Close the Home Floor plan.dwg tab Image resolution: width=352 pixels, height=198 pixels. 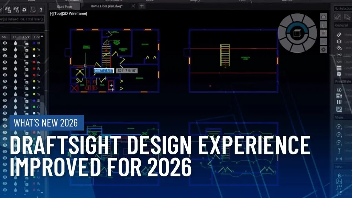pyautogui.click(x=133, y=6)
